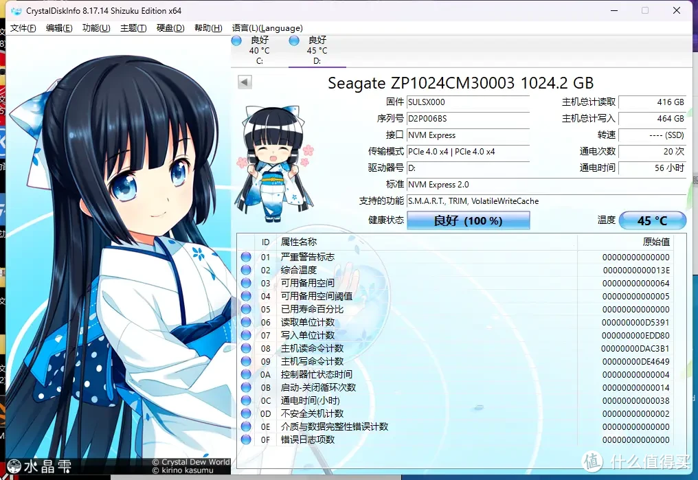The image size is (698, 480).
Task: Open the 帮助(H) menu
Action: pyautogui.click(x=208, y=28)
